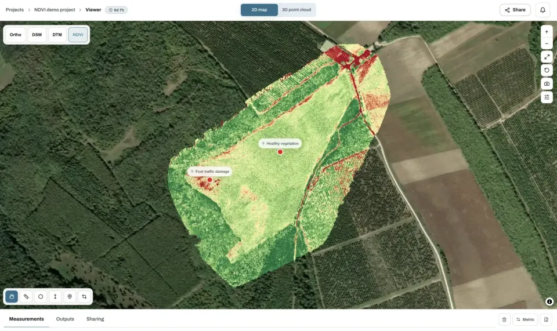Switch to DTM layer
This screenshot has height=331, width=557.
pyautogui.click(x=57, y=35)
